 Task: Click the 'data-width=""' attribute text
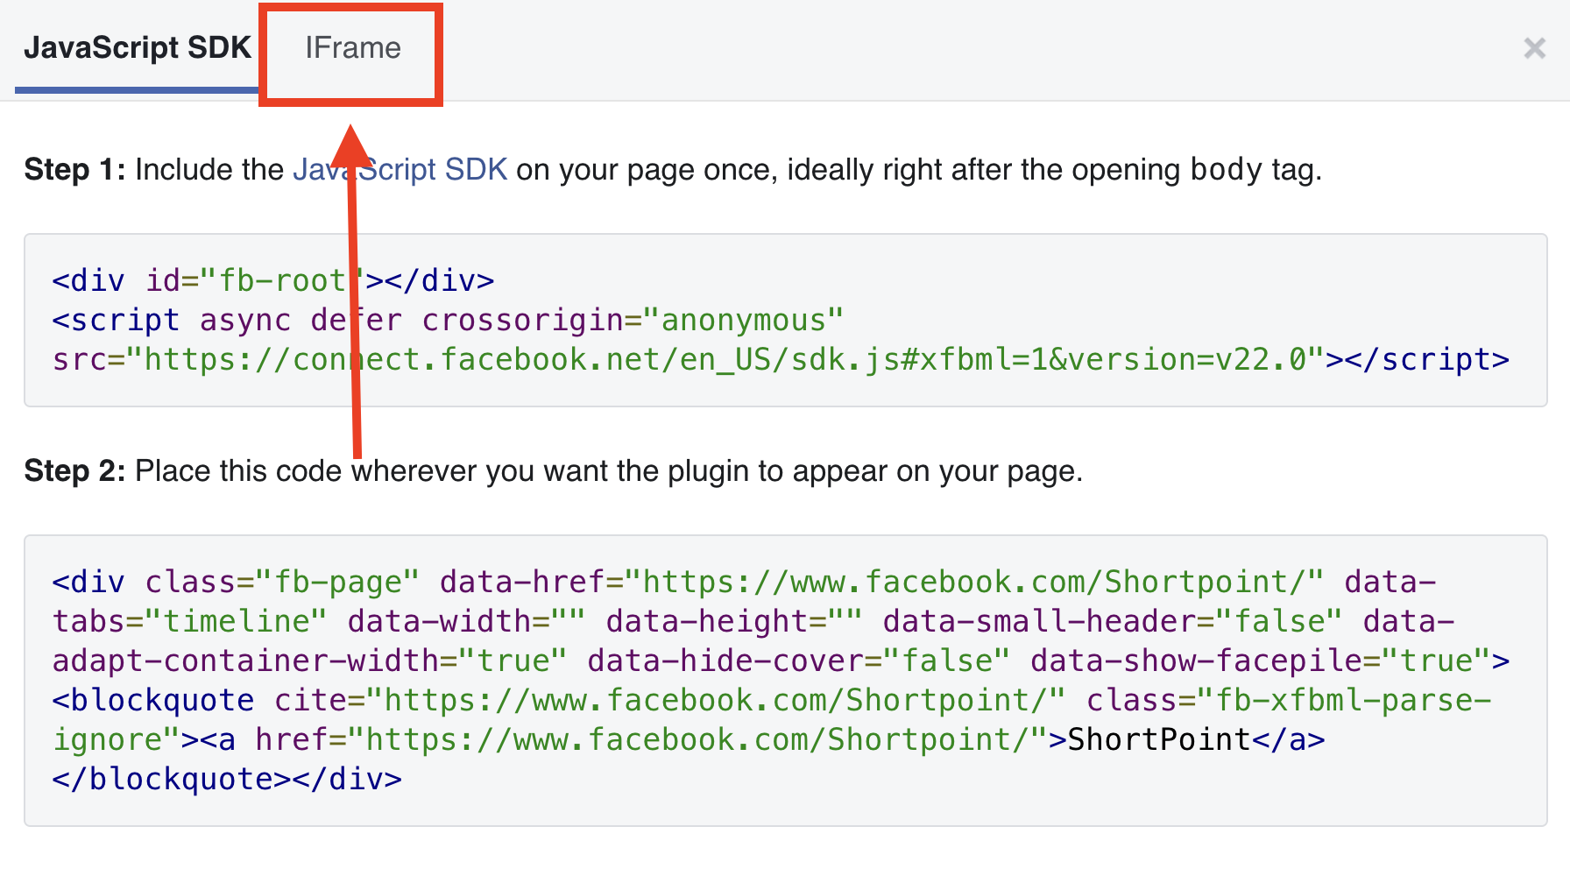pyautogui.click(x=466, y=621)
